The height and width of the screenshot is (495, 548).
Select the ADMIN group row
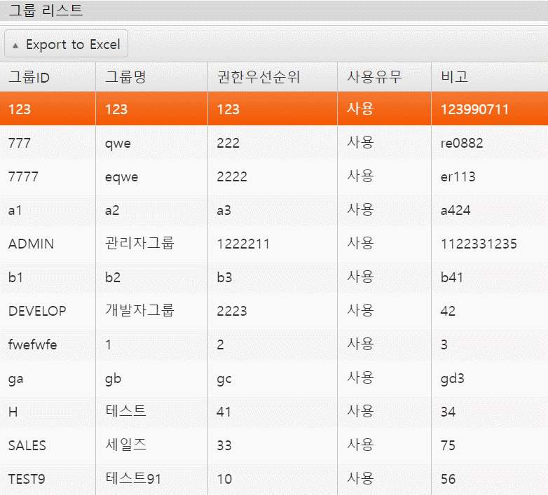click(274, 244)
